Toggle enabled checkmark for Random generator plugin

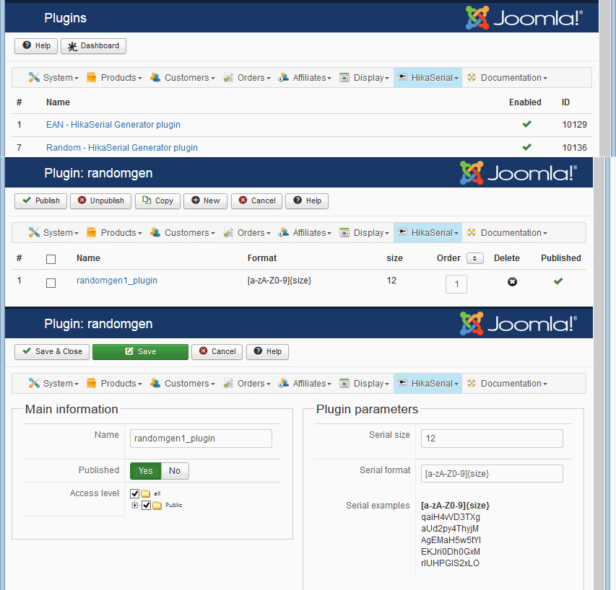pyautogui.click(x=527, y=147)
